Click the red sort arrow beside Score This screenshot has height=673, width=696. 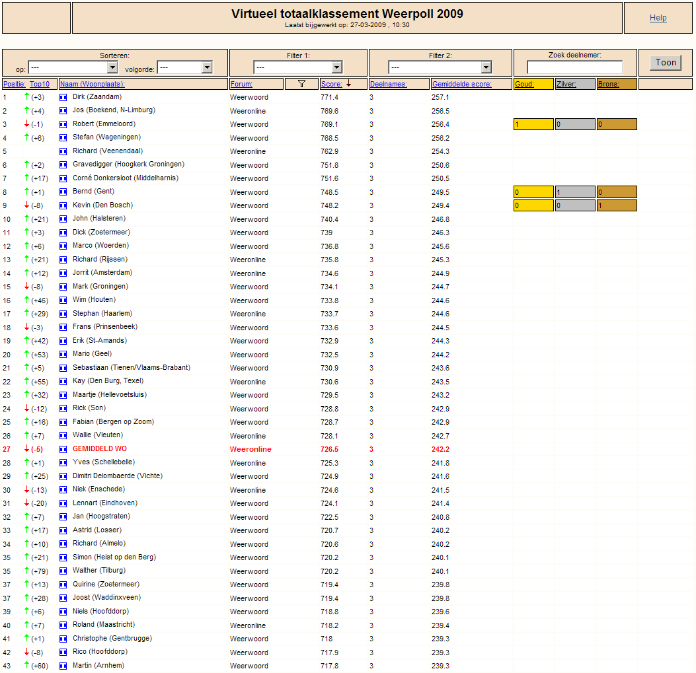[x=348, y=83]
